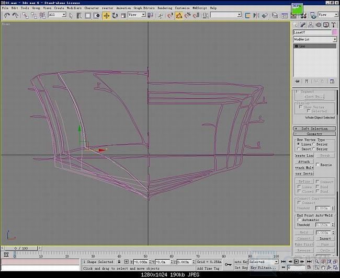Choose the Select Object arrow tool

pyautogui.click(x=71, y=15)
